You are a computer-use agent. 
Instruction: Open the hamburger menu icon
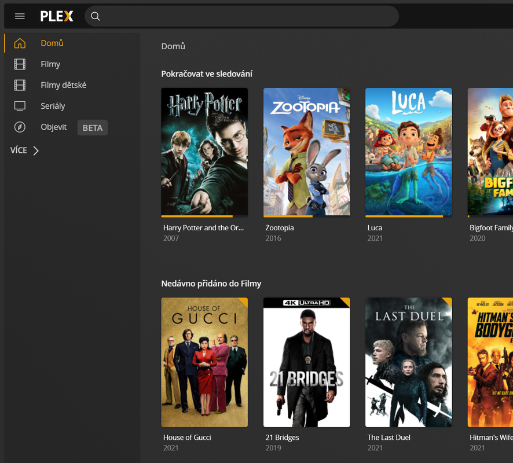[x=20, y=16]
